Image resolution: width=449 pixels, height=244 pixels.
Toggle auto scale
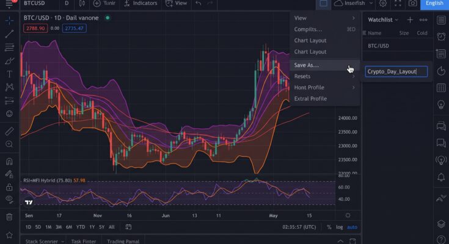(352, 227)
